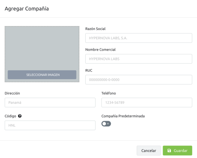
Task: Click the SELECCIONAR IMAGEN button
Action: [x=42, y=75]
